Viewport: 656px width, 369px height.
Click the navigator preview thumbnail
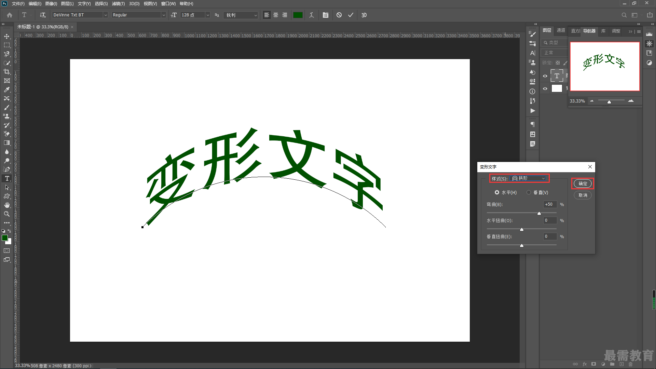pos(605,67)
